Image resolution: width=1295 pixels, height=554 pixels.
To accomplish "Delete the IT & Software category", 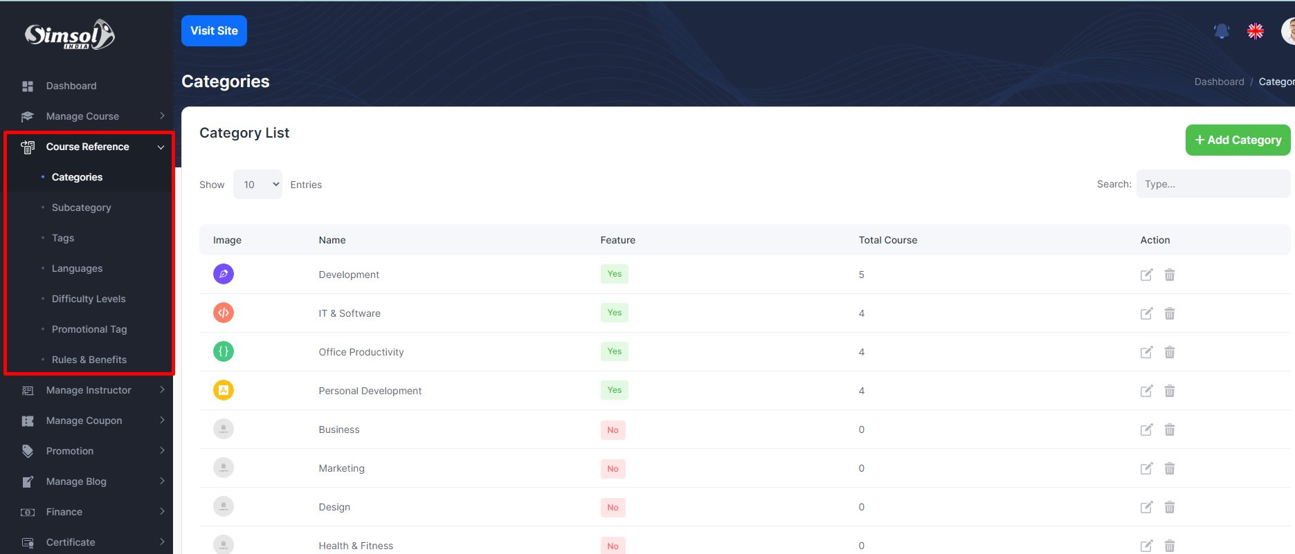I will pos(1169,313).
